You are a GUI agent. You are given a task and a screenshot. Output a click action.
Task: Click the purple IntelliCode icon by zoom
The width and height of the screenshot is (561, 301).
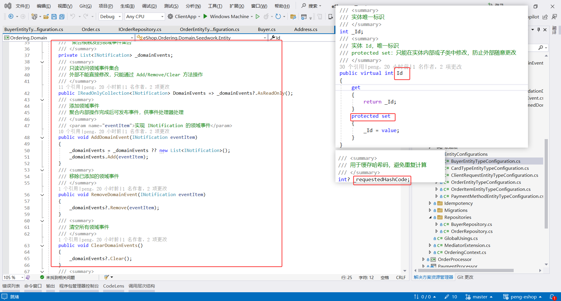point(28,277)
